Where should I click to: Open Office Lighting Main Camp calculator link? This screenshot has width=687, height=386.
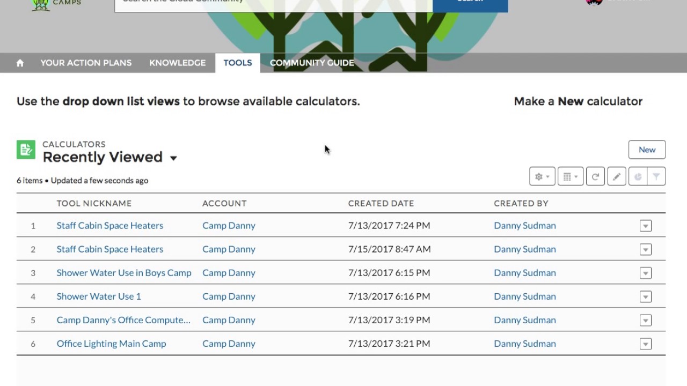[111, 344]
